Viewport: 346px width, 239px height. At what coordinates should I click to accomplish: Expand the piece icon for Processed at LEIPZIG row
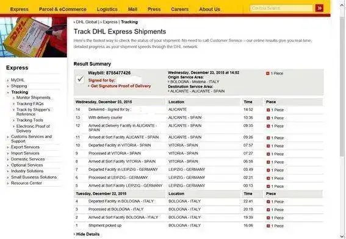[x=268, y=178]
